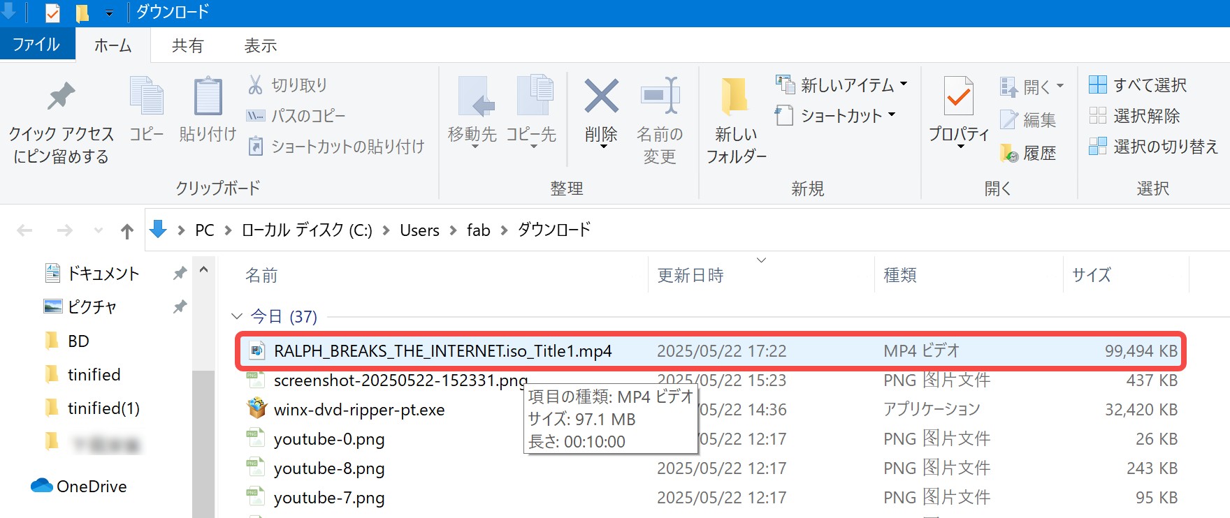Select file youtube-8.png

[x=329, y=468]
